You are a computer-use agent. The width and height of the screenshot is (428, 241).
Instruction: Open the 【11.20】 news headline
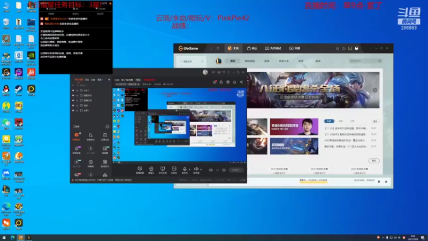(x=346, y=128)
